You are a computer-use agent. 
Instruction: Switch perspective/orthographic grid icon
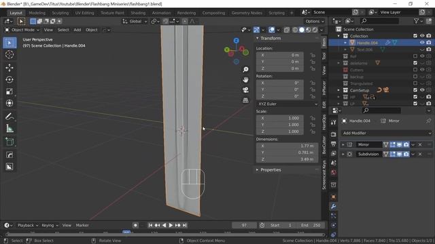point(245,100)
